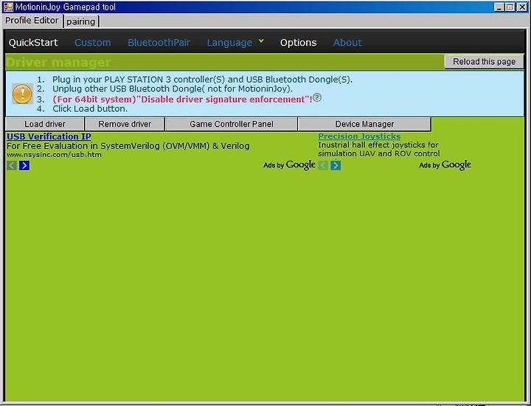This screenshot has width=531, height=406.
Task: Close the MotioninJoy Gamepad tool window
Action: 522,7
